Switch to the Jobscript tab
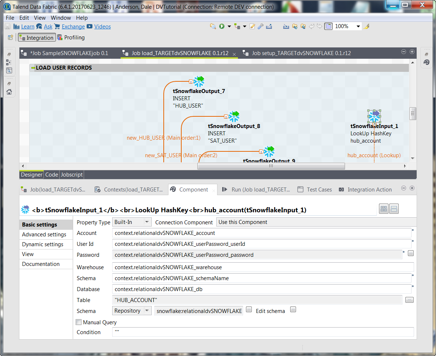 [72, 174]
